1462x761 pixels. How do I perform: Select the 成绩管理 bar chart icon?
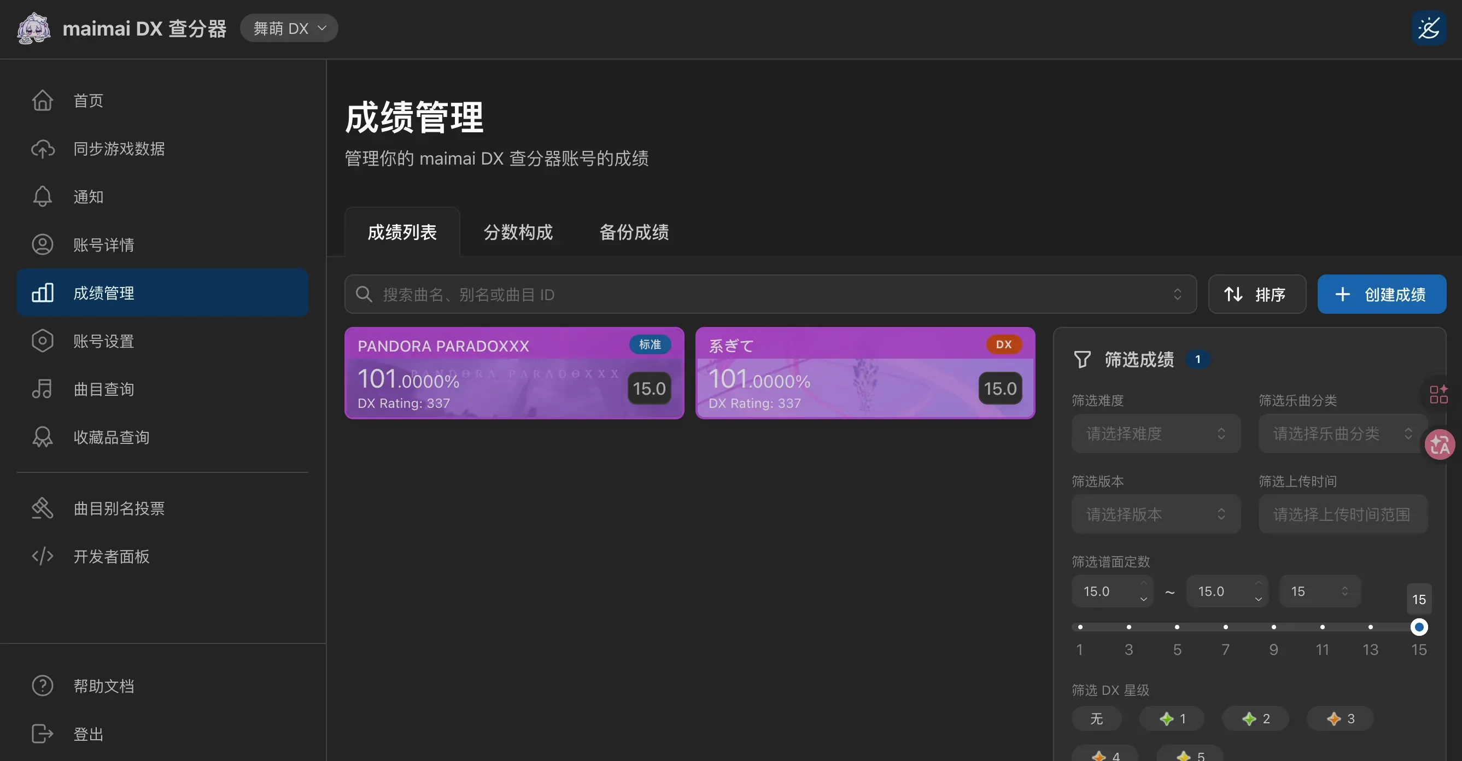tap(43, 293)
